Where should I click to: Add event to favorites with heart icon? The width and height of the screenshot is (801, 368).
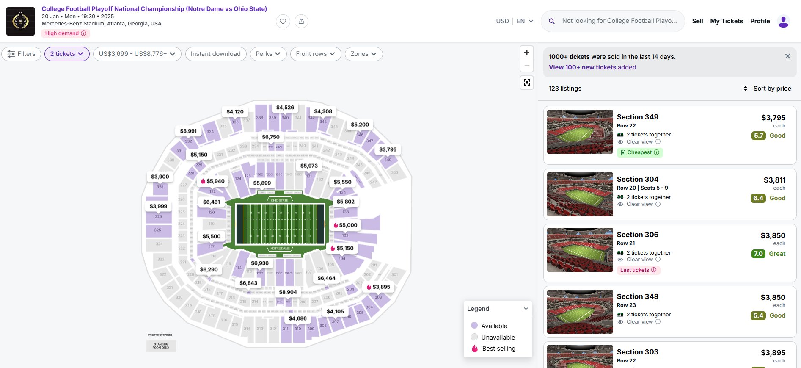pos(283,21)
